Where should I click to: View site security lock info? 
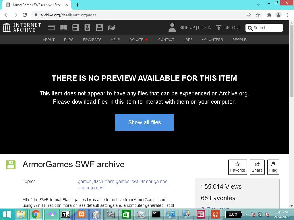[x=36, y=15]
